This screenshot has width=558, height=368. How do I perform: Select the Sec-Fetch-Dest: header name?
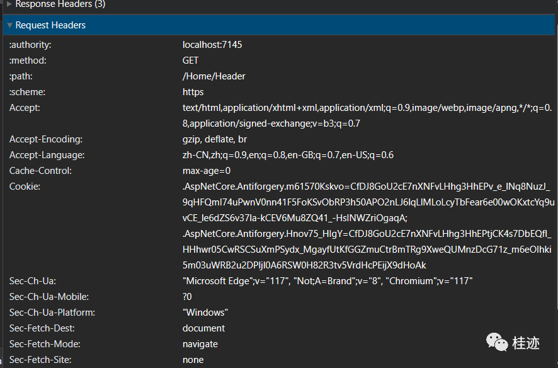(42, 328)
